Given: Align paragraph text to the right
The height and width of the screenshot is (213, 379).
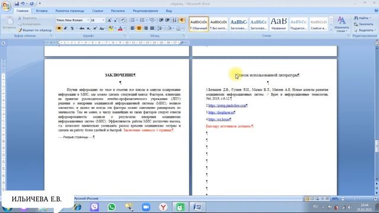Looking at the screenshot, I should click(x=146, y=28).
